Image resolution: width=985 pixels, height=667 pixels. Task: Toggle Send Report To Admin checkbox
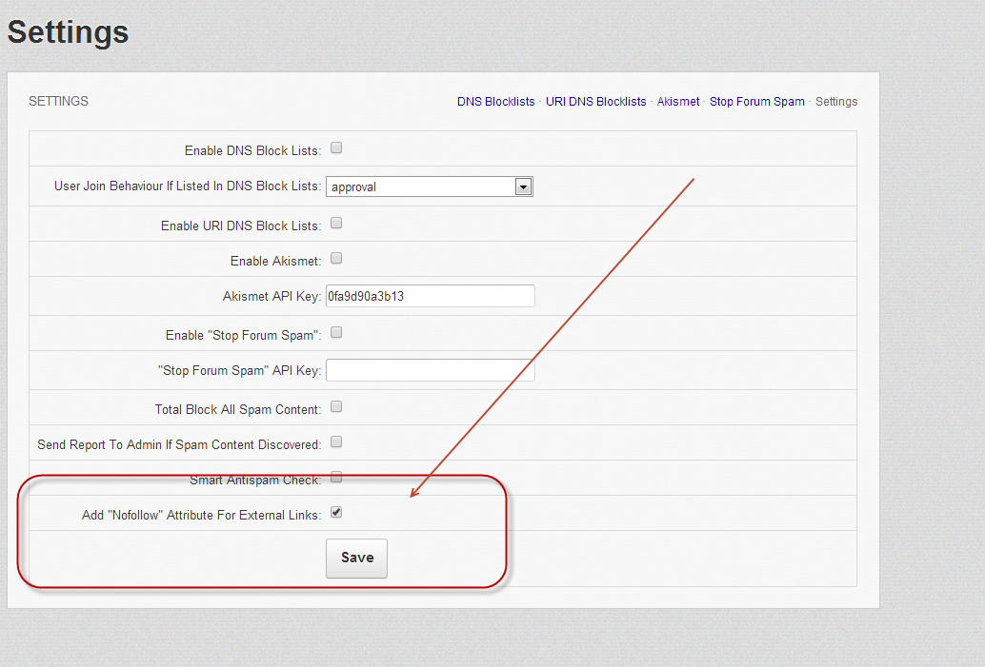point(335,442)
